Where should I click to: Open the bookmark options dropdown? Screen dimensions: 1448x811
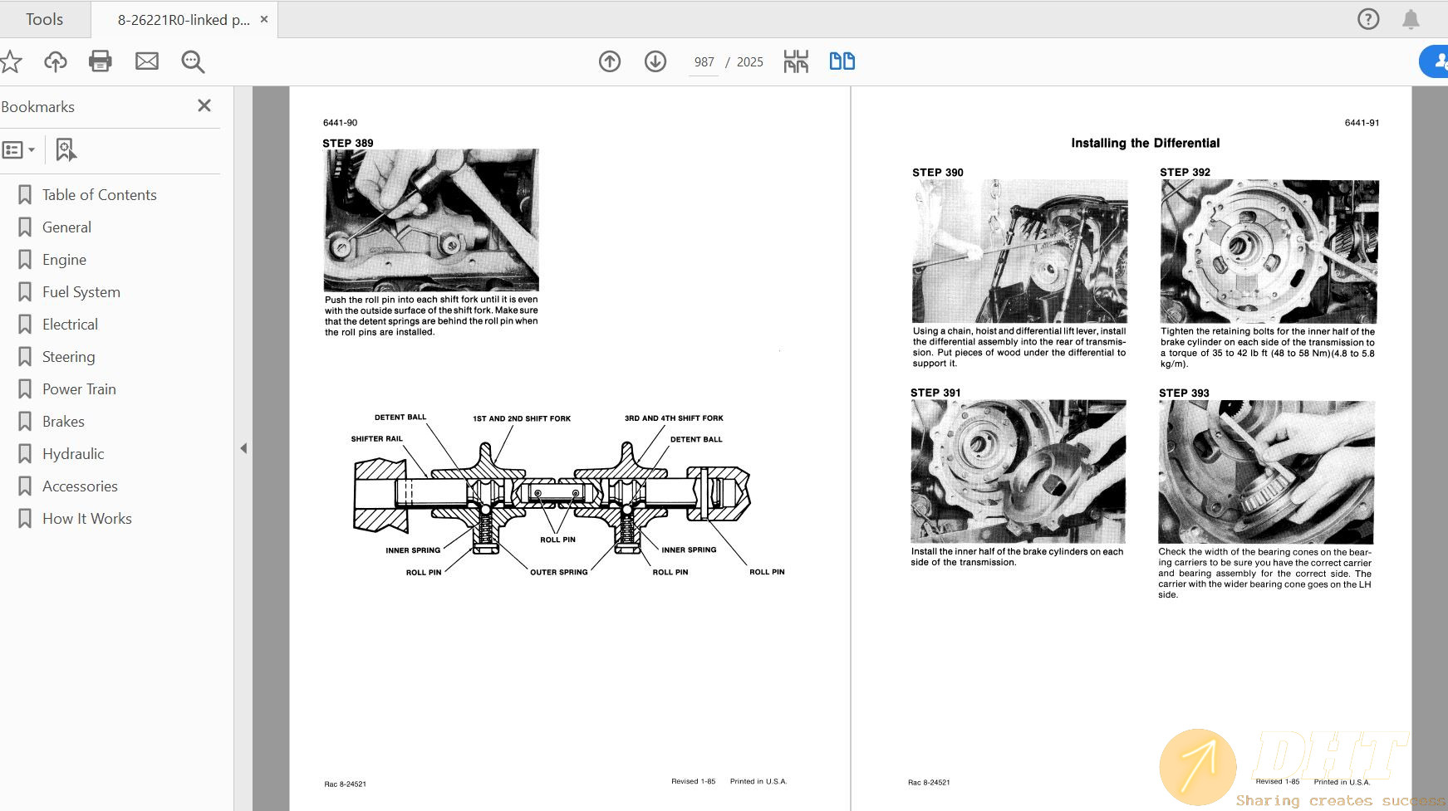pos(32,149)
